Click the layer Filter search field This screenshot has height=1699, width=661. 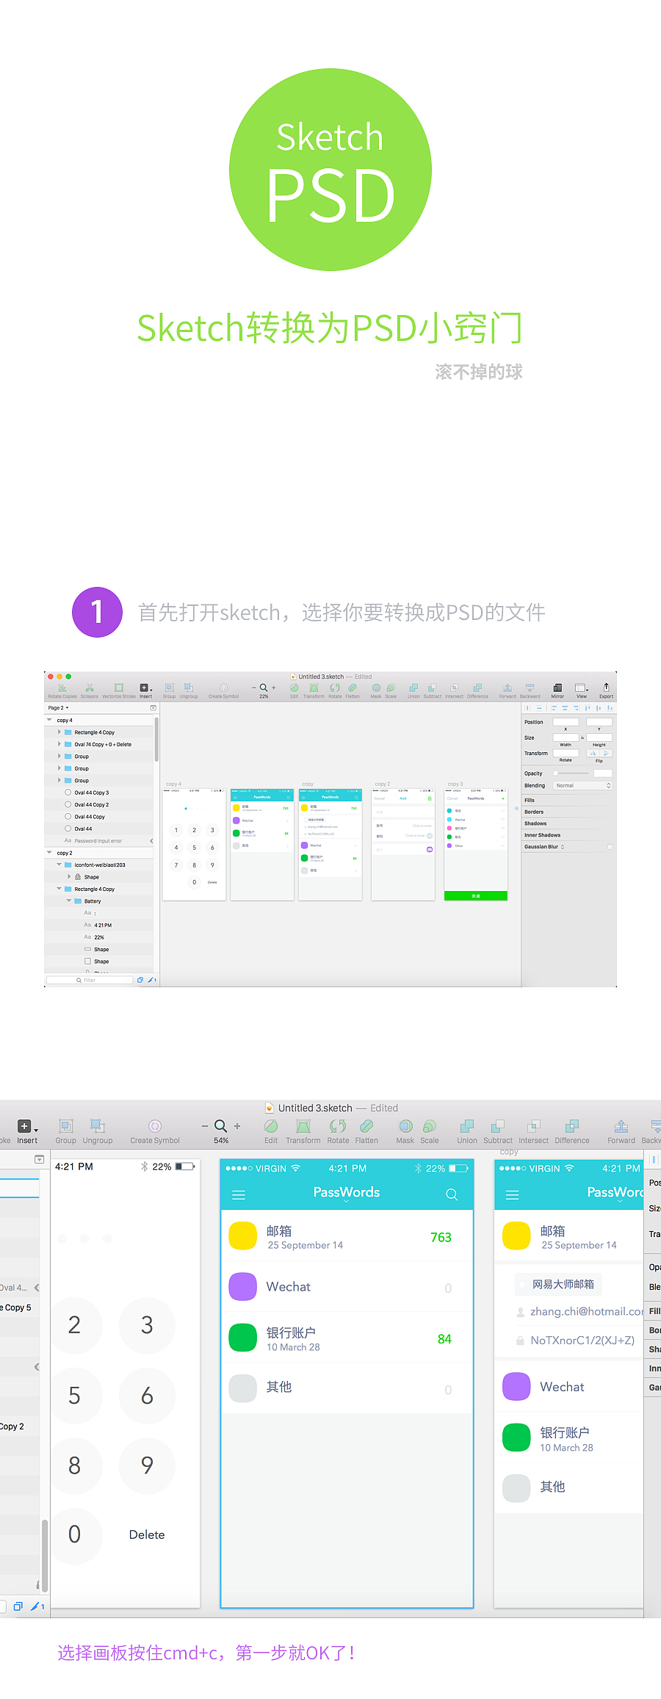tap(90, 980)
